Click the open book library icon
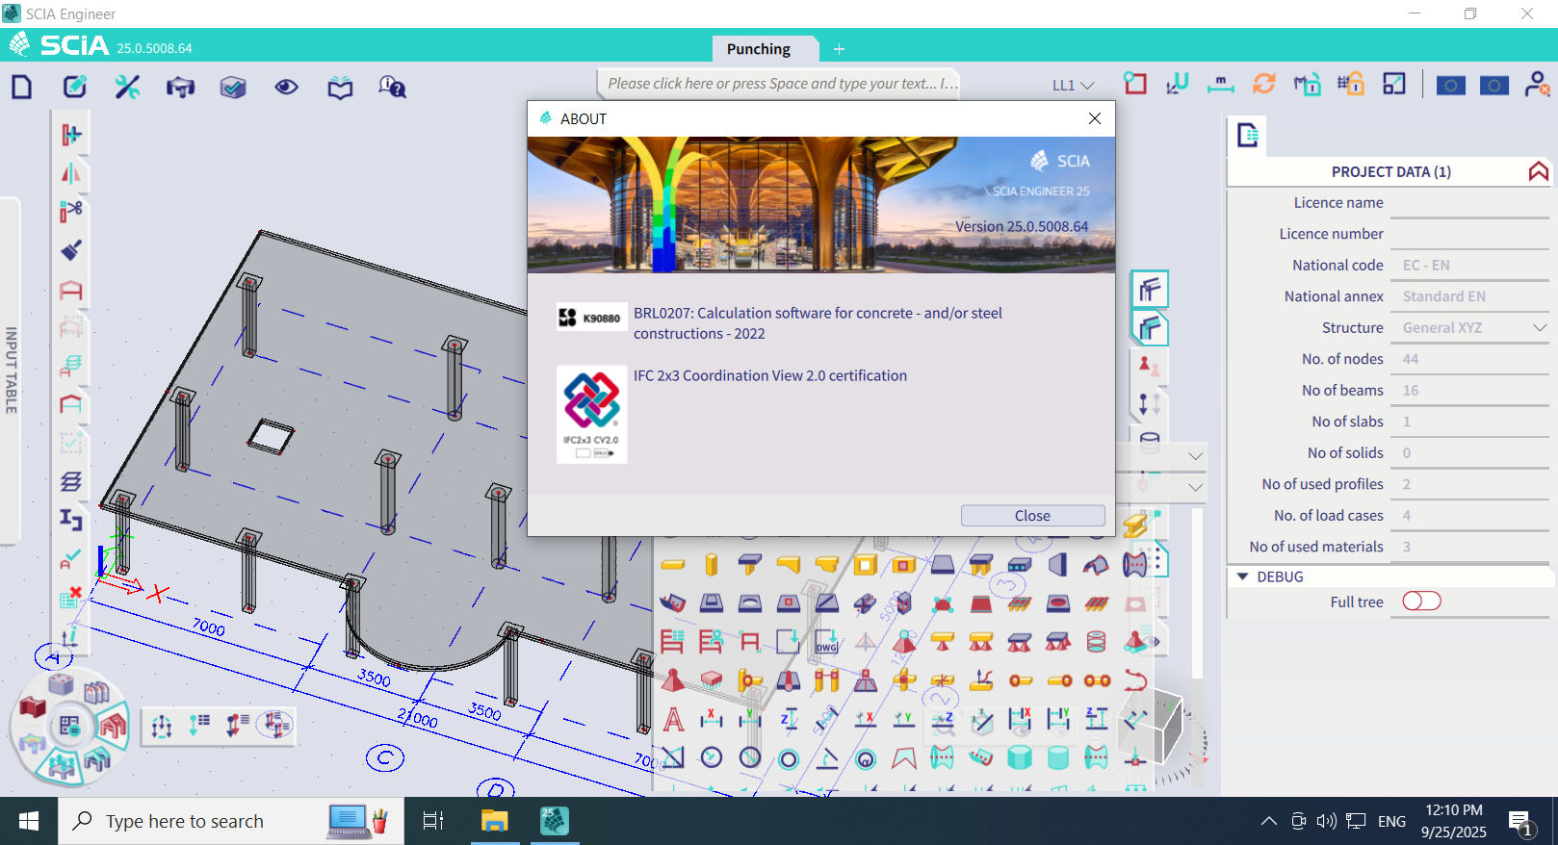Screen dimensions: 1558x845 click(340, 88)
